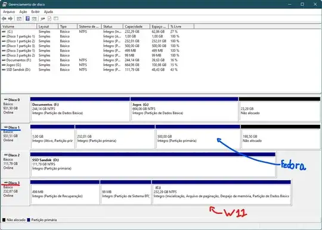Screen dimensions: 322x230
Task: Click the action pane toolbar icon beside Help
Action: click(x=35, y=19)
